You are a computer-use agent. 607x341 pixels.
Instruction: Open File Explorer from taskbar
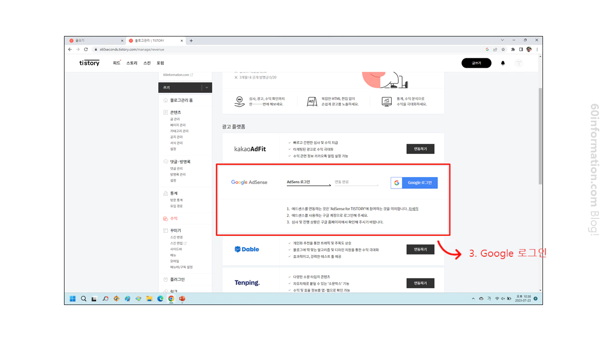(x=149, y=299)
